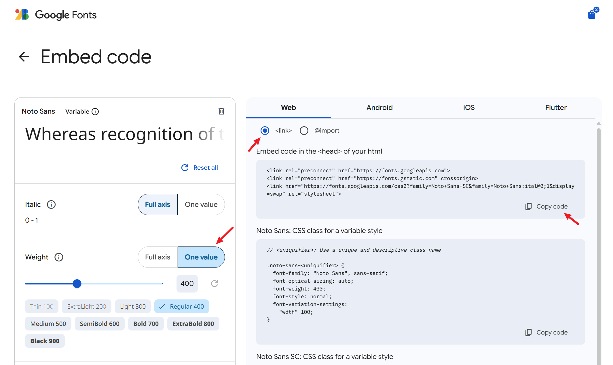
Task: Open the Weight axis info icon
Action: (59, 257)
